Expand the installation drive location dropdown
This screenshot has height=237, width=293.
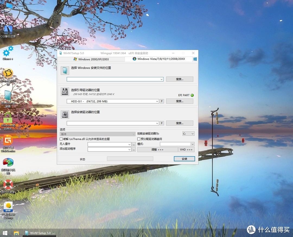coord(157,123)
